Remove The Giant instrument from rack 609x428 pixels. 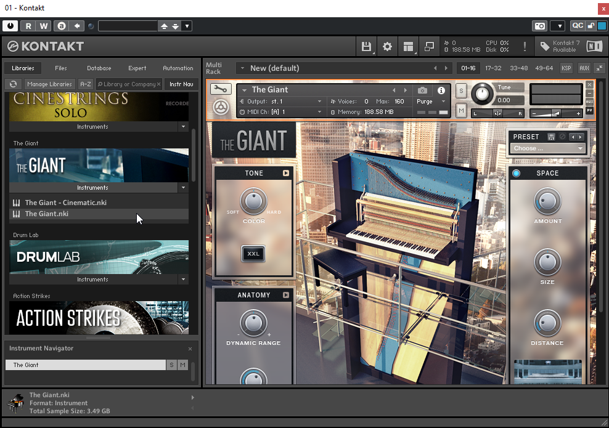coord(589,84)
